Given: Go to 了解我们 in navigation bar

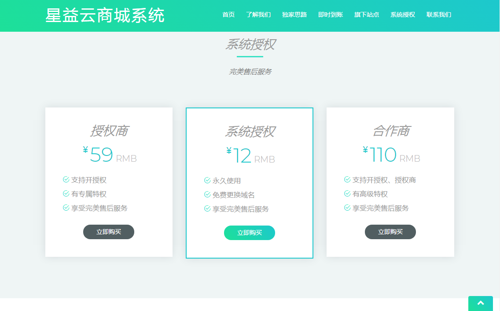Looking at the screenshot, I should coord(258,15).
